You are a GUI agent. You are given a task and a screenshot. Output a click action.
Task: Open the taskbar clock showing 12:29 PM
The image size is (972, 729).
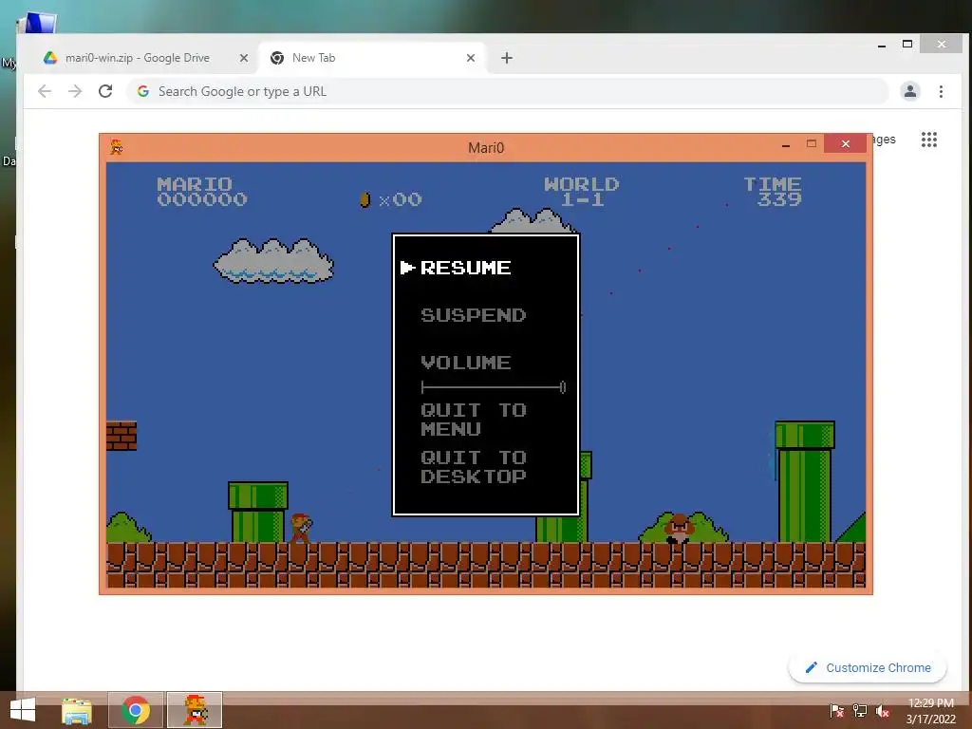pos(930,711)
